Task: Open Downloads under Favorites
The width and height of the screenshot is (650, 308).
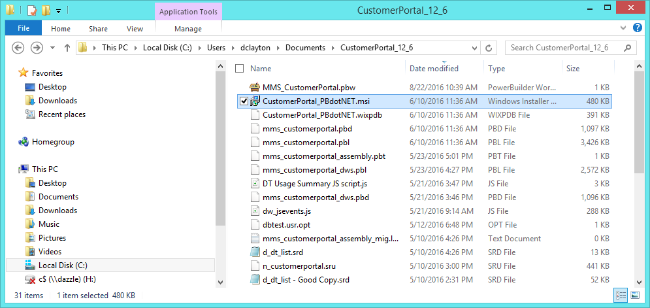Action: click(x=57, y=101)
